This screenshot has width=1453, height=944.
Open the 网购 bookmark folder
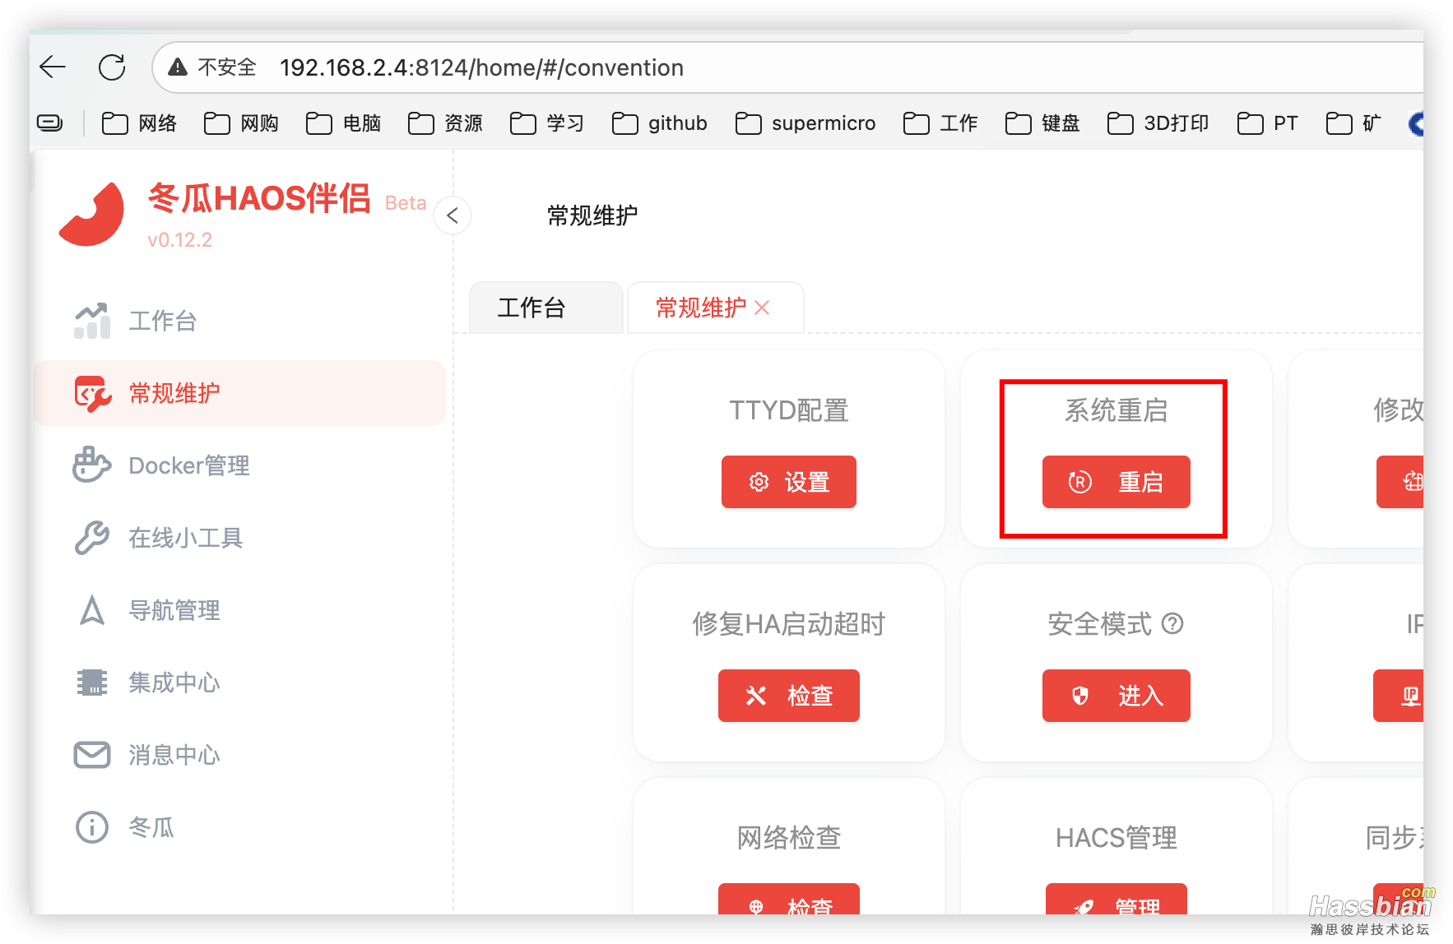coord(241,123)
